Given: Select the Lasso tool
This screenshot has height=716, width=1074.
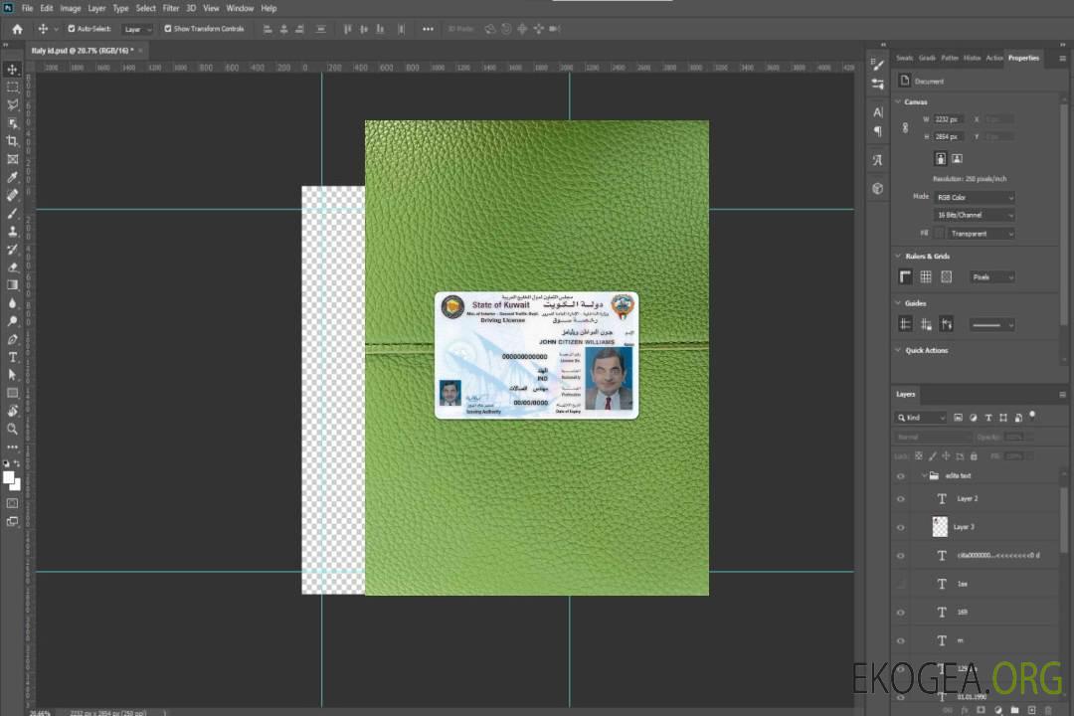Looking at the screenshot, I should click(12, 104).
